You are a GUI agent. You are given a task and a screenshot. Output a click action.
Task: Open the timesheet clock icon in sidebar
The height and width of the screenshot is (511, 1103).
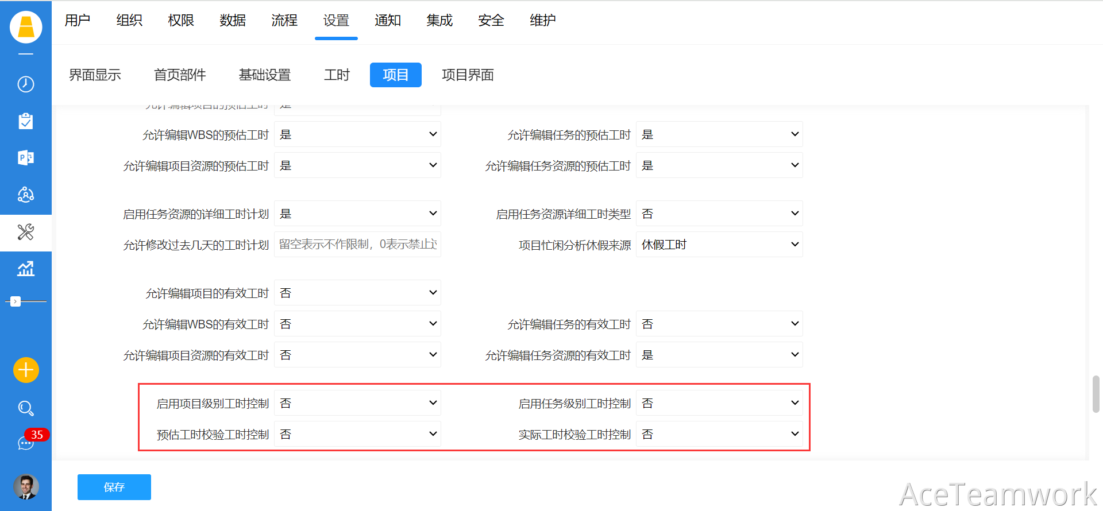(26, 84)
